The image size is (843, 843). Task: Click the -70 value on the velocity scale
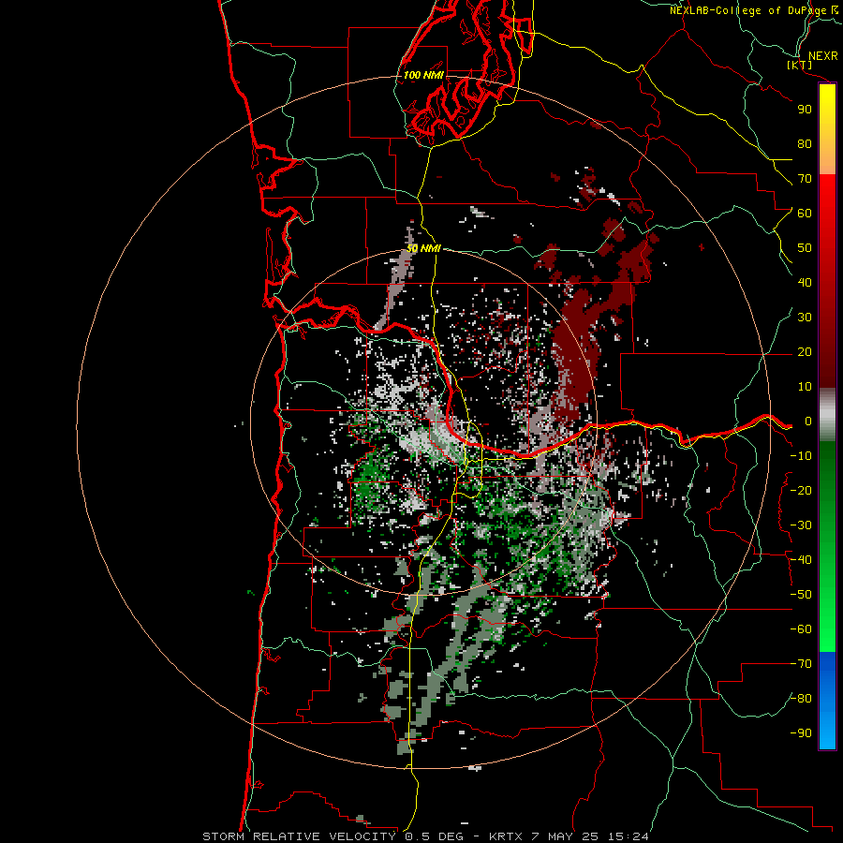point(801,664)
